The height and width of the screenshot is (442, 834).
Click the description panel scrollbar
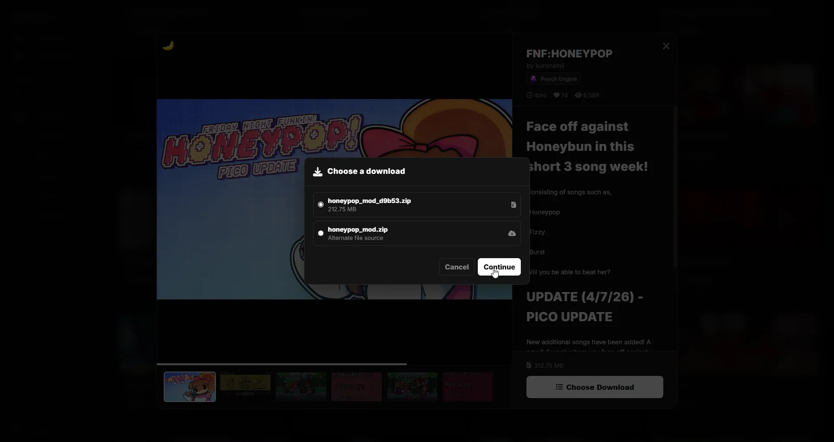tap(675, 187)
